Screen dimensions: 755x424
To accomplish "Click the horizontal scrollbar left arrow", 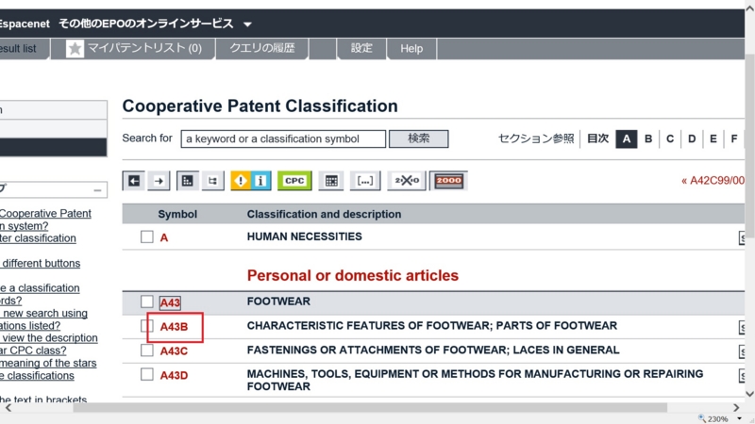I will click(8, 408).
